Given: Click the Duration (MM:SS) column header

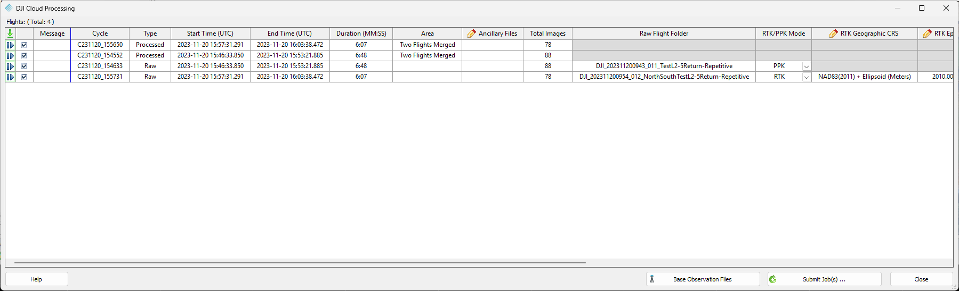Looking at the screenshot, I should (361, 34).
